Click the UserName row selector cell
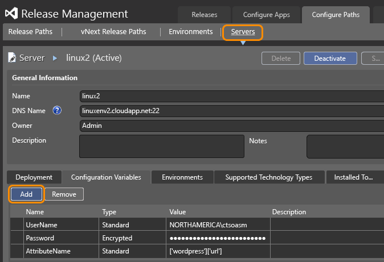This screenshot has width=384, height=262. click(17, 224)
